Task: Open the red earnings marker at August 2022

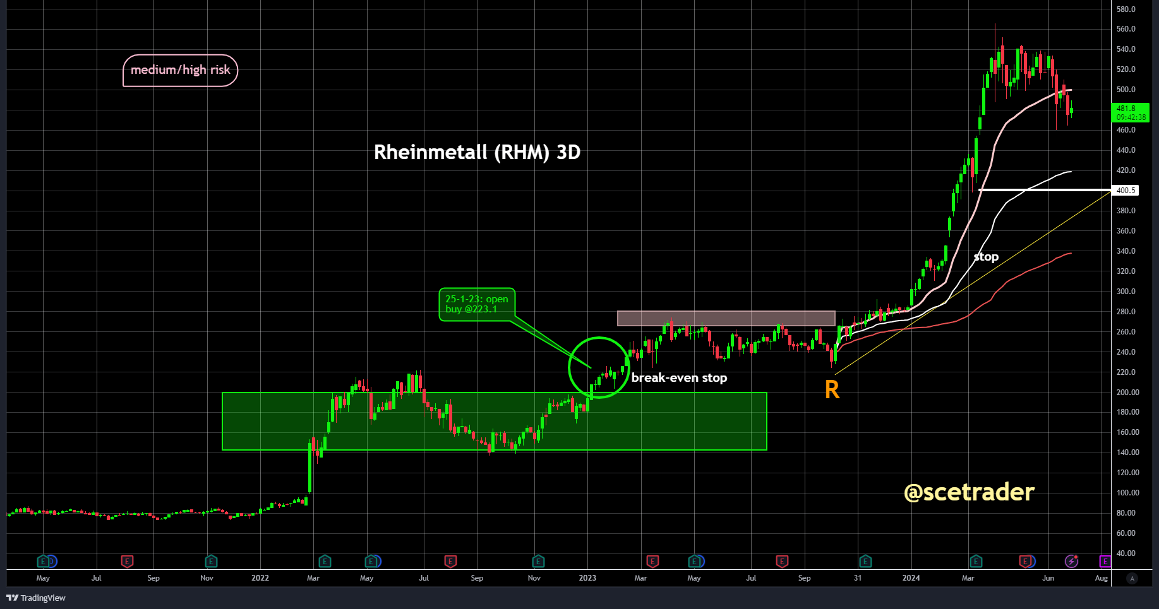Action: [x=450, y=561]
